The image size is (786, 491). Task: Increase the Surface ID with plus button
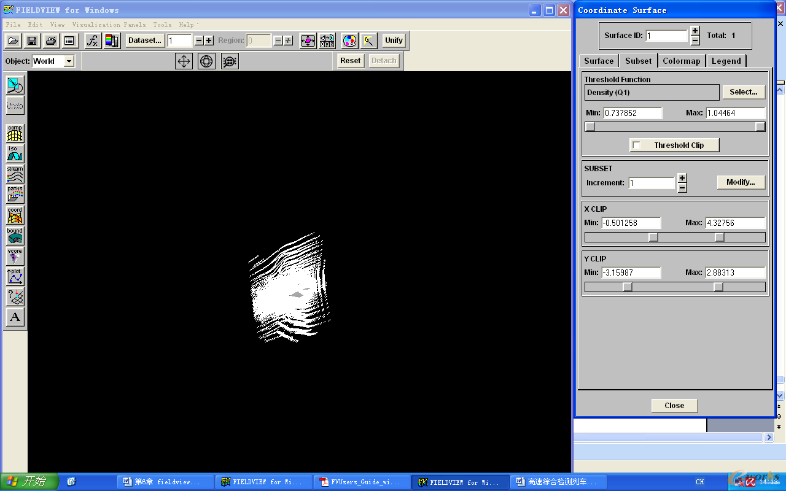pos(695,31)
